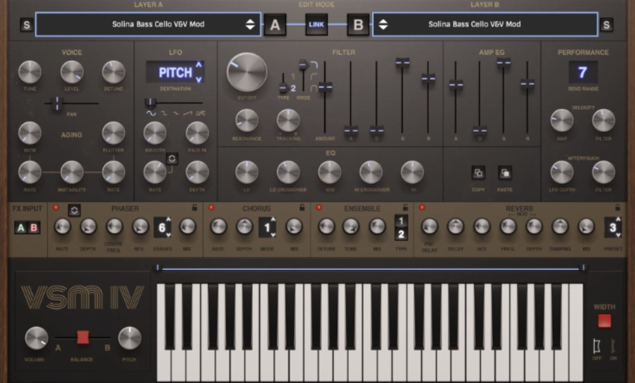Click the Ensemble Tone knob
The height and width of the screenshot is (383, 635).
[x=351, y=227]
